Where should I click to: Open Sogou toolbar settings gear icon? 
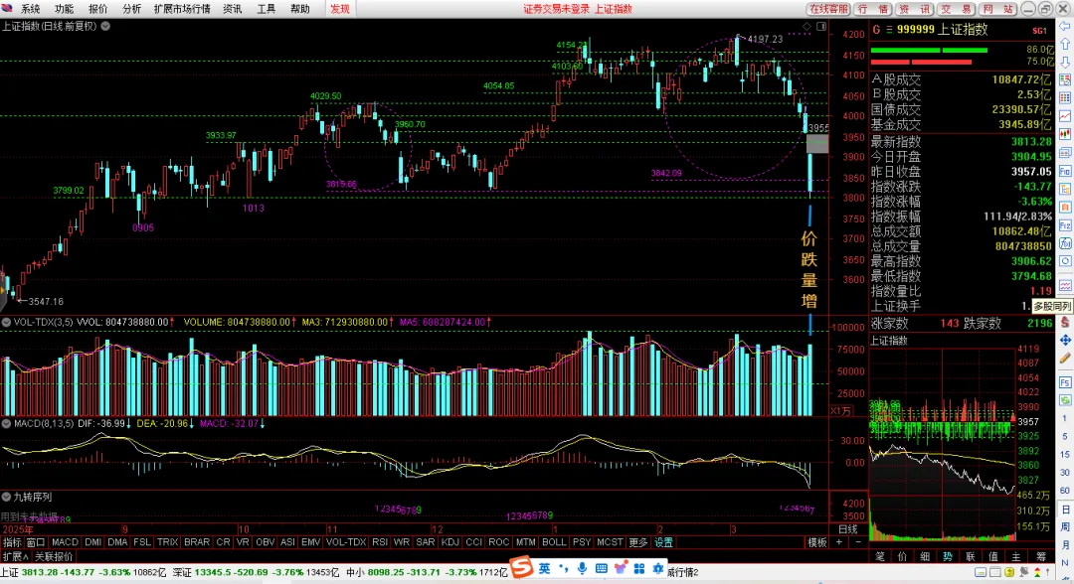[658, 568]
